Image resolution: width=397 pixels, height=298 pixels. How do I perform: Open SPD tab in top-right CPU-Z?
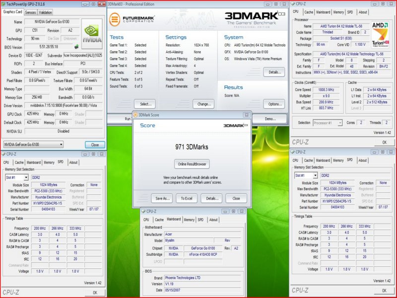click(350, 12)
